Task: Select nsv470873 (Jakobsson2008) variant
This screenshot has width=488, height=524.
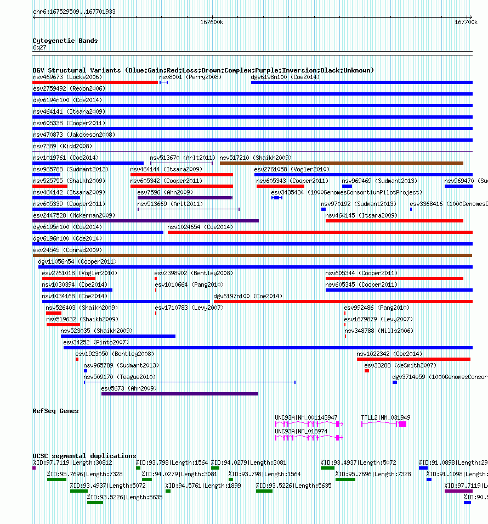Action: pyautogui.click(x=253, y=140)
